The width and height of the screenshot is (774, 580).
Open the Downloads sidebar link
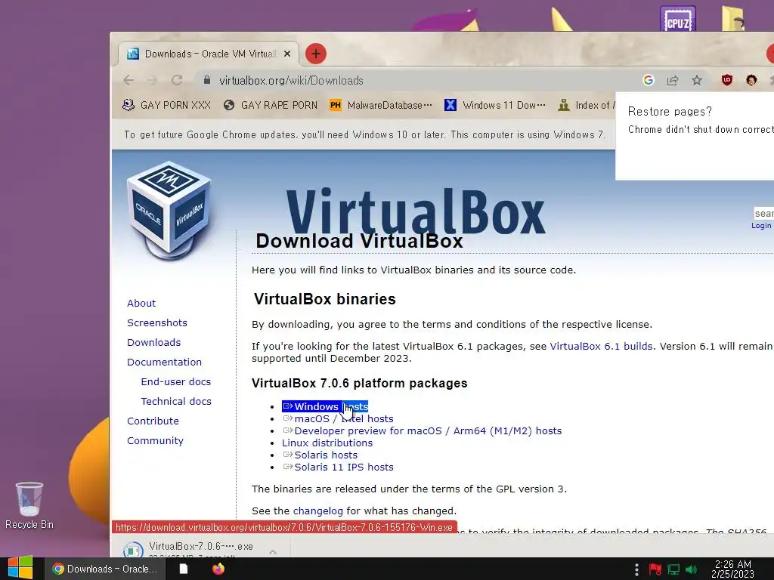(153, 342)
